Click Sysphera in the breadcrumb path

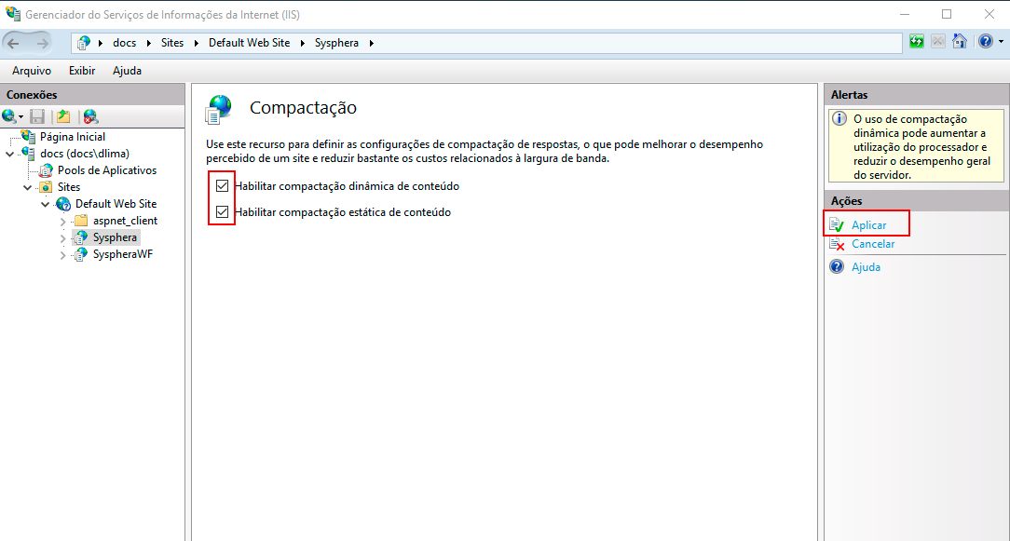pos(336,43)
